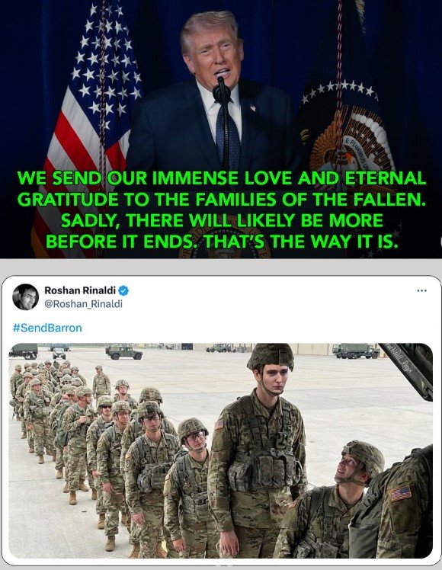This screenshot has width=442, height=570.
Task: Click the flag patch on right soldier's sleeve
Action: click(401, 493)
